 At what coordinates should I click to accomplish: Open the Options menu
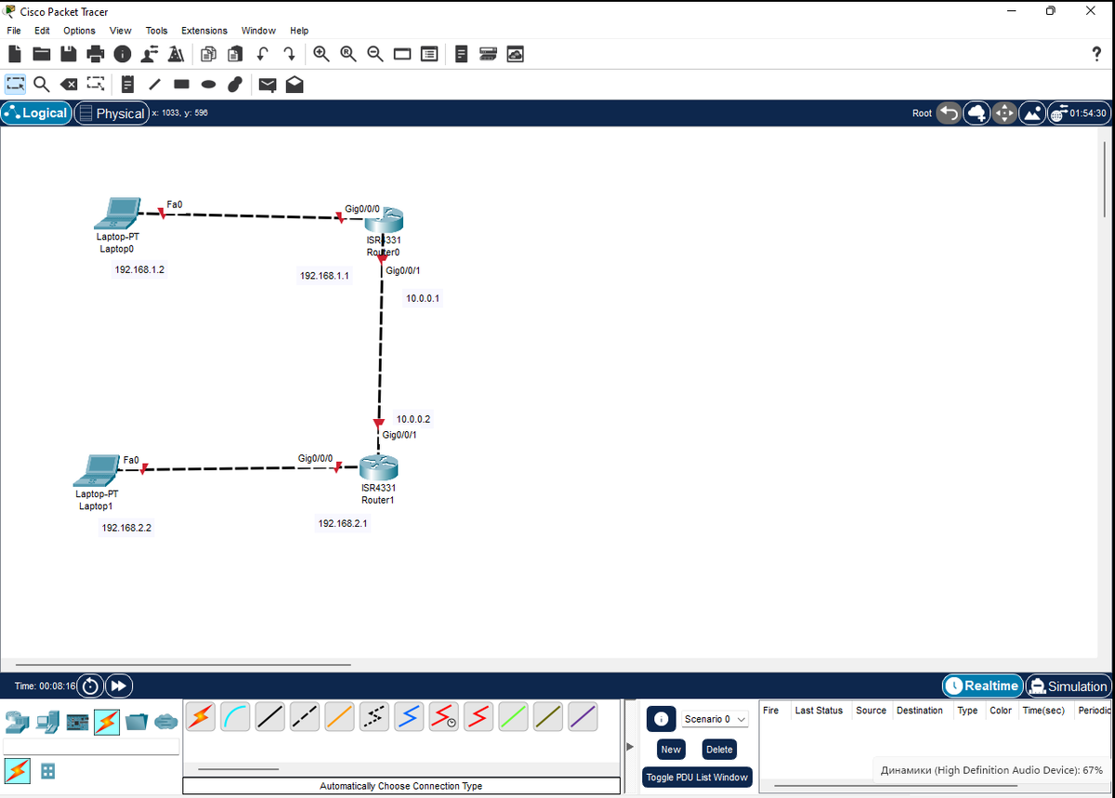pos(79,31)
